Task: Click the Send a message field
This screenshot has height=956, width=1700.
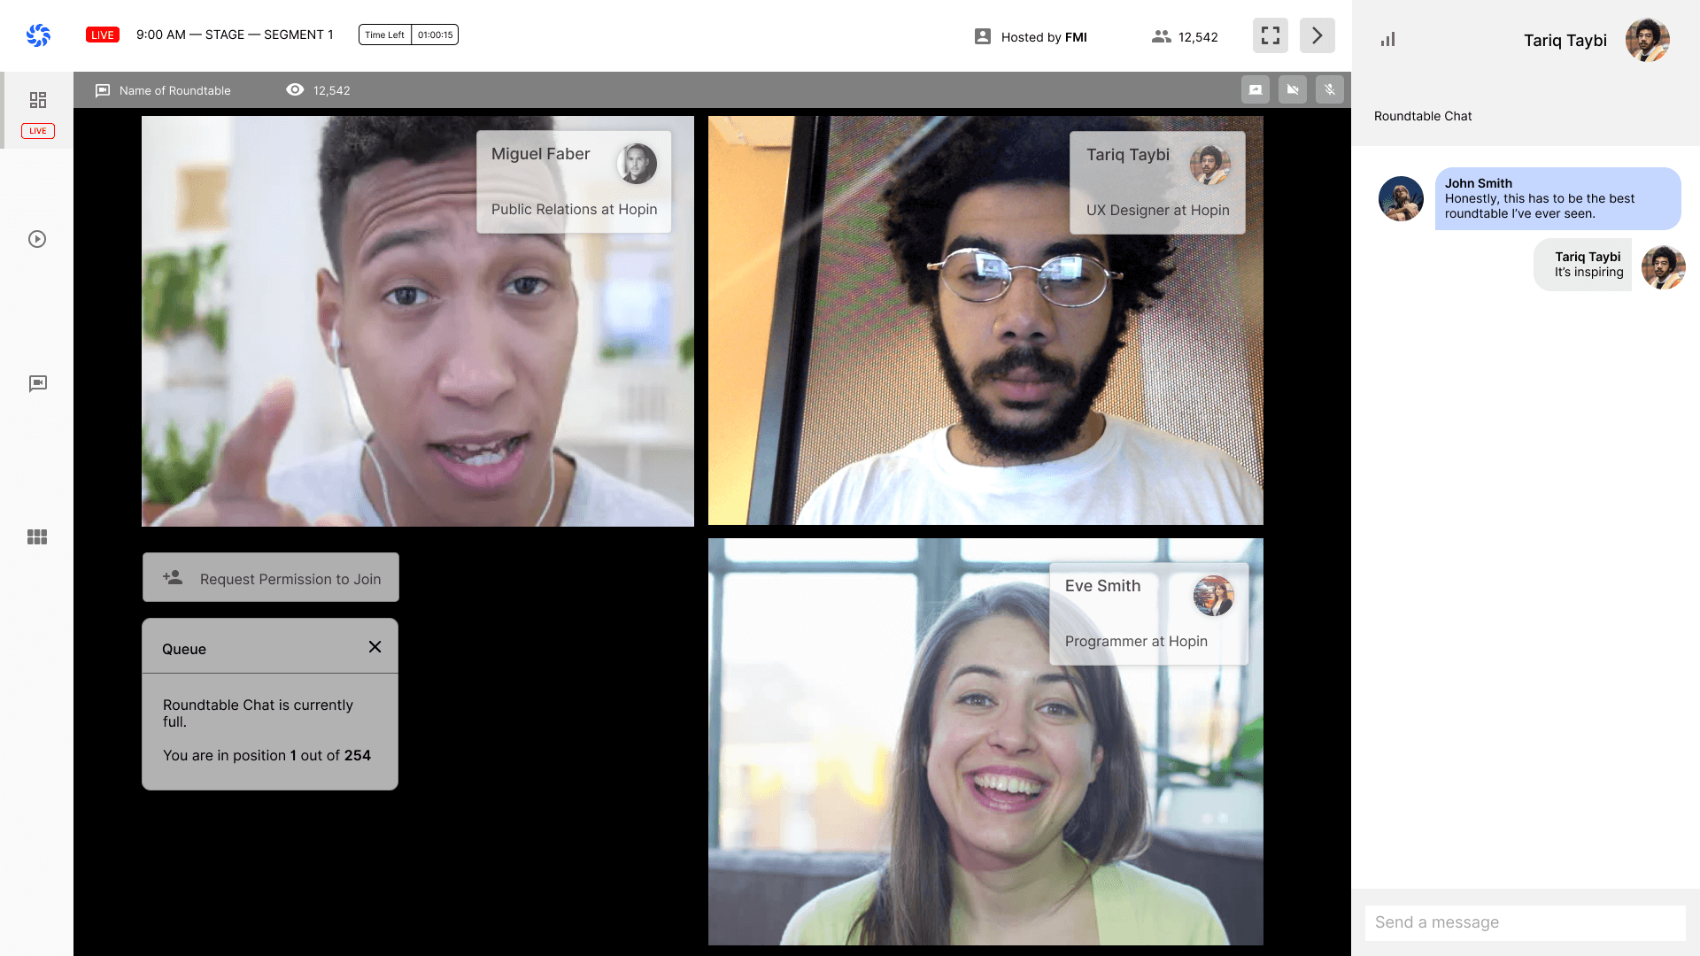Action: tap(1524, 922)
